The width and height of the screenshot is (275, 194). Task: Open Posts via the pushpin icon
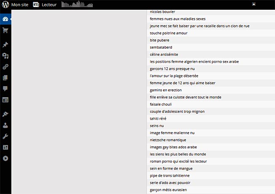(5, 45)
